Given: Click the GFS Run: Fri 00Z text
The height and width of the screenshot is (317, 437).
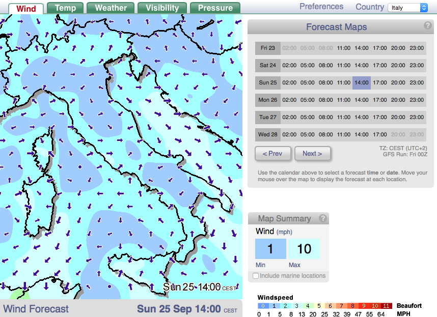Looking at the screenshot, I should pyautogui.click(x=405, y=154).
